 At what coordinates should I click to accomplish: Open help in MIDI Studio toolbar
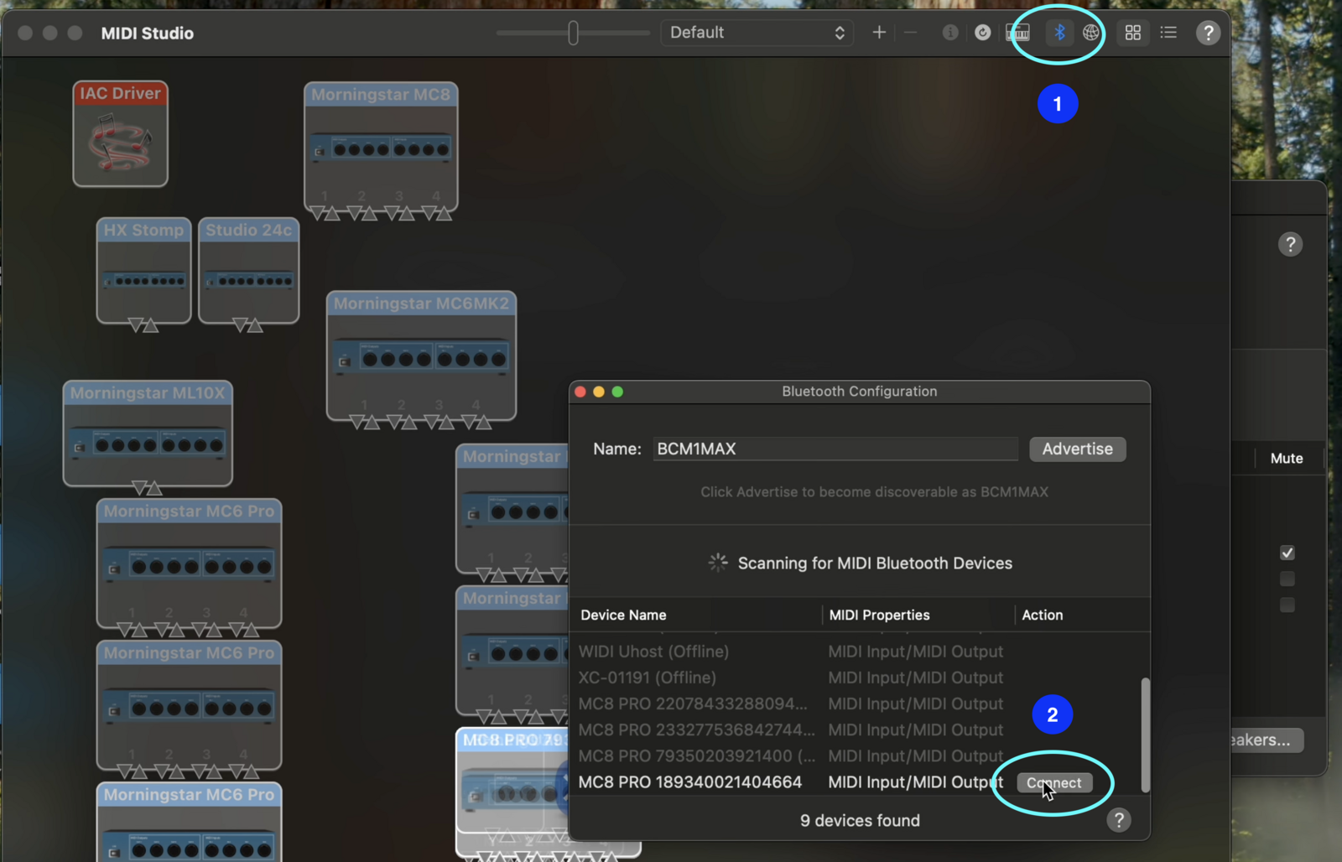tap(1208, 33)
